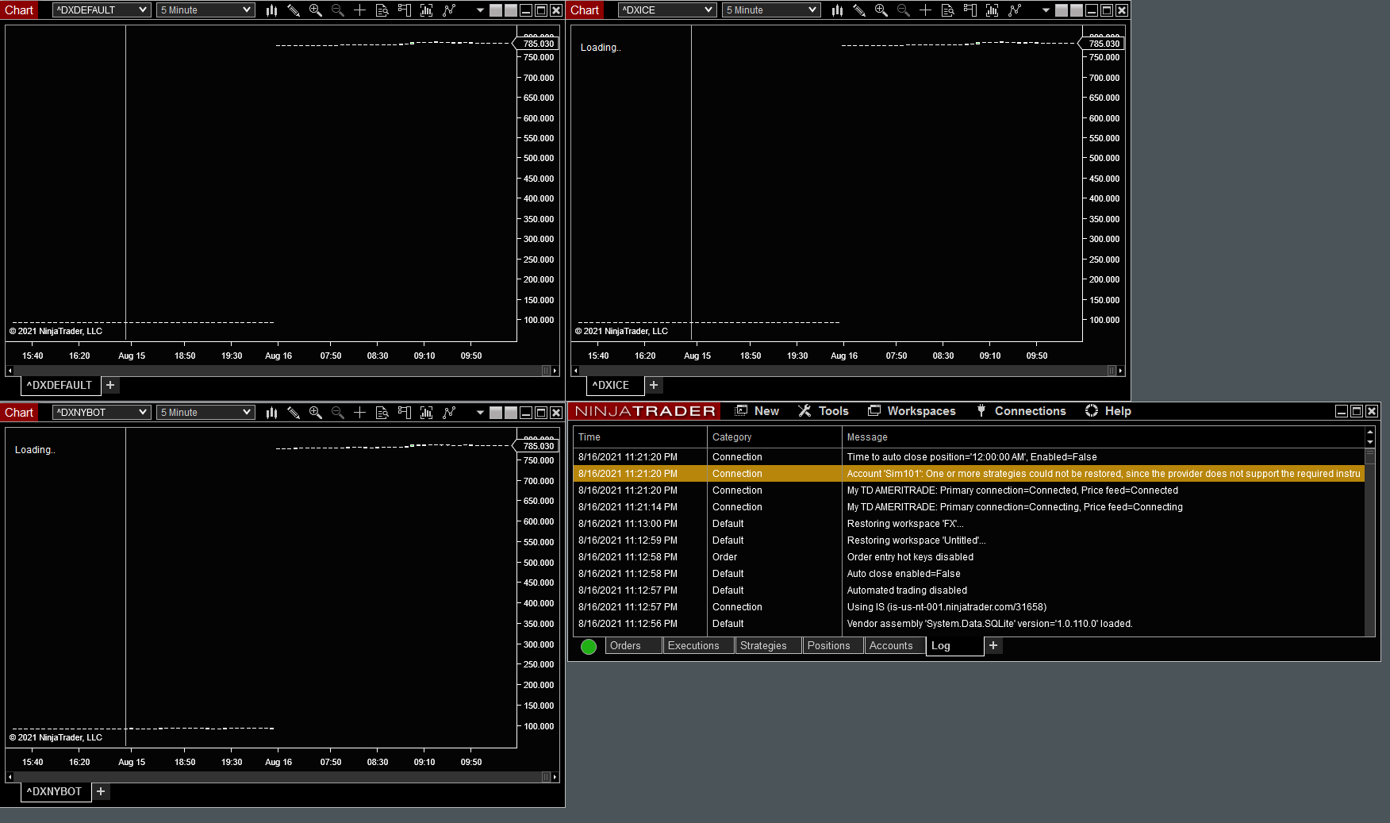Switch to the Orders tab
Screen dimensions: 1390x823
point(633,646)
